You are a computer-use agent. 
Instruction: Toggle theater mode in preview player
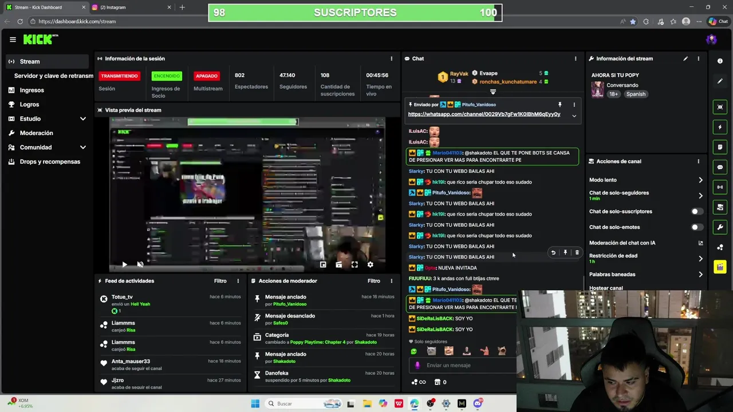click(x=338, y=264)
